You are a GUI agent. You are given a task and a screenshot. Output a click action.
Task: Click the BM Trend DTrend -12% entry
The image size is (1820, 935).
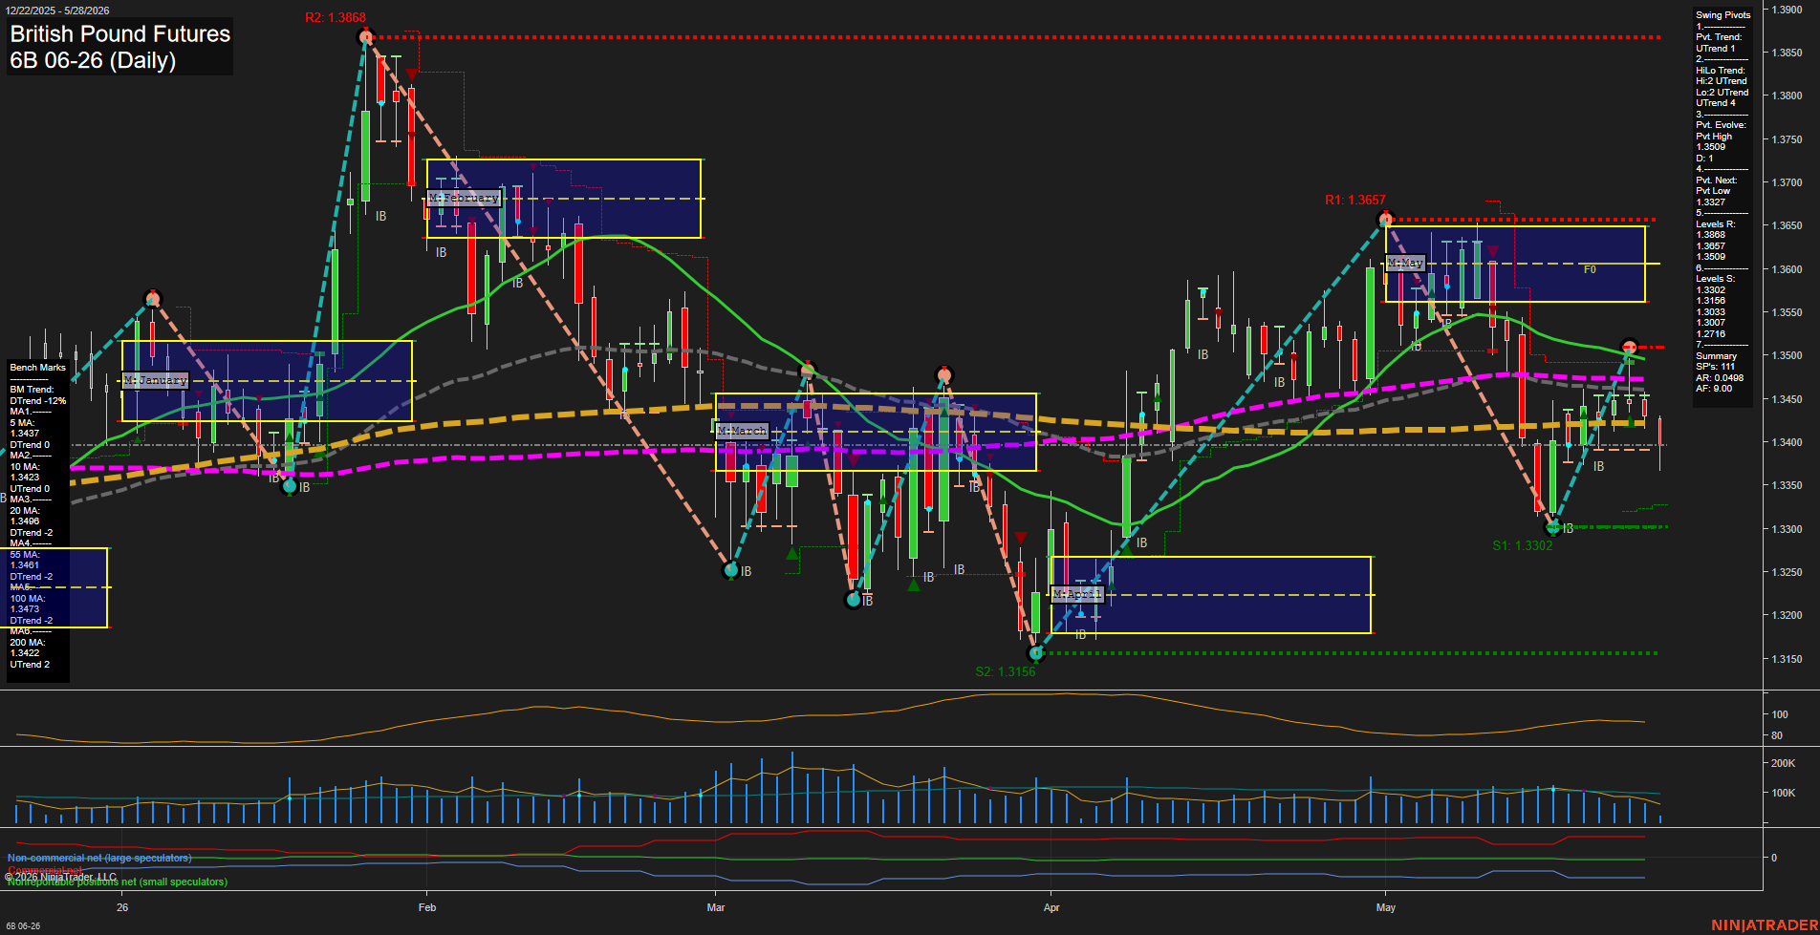38,395
